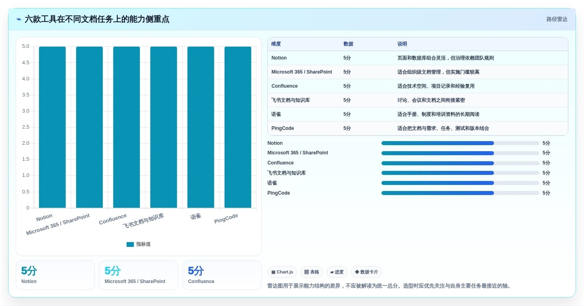Open the Microsoft 365 / SharePoint summary card
This screenshot has height=306, width=584.
[x=139, y=275]
